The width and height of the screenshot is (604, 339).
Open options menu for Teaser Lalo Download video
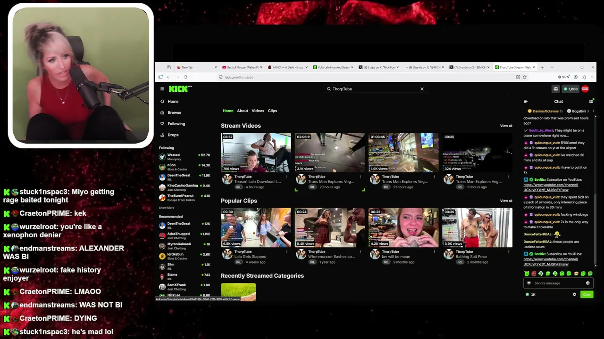(286, 177)
